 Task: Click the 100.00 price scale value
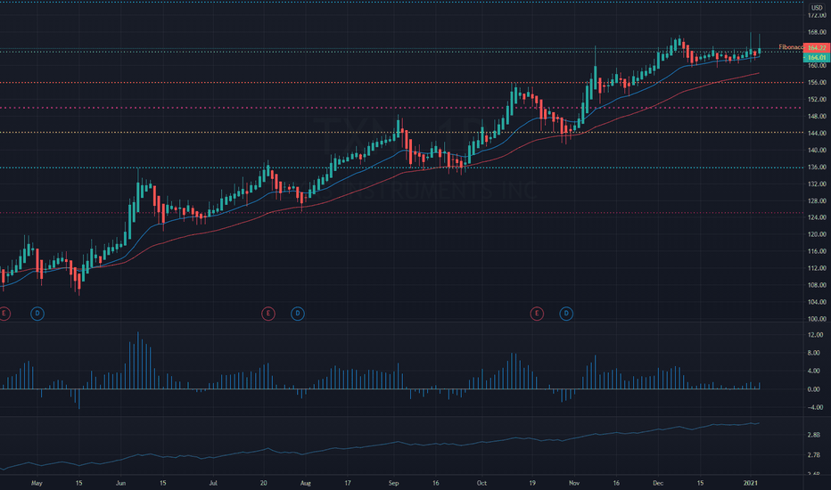point(817,319)
